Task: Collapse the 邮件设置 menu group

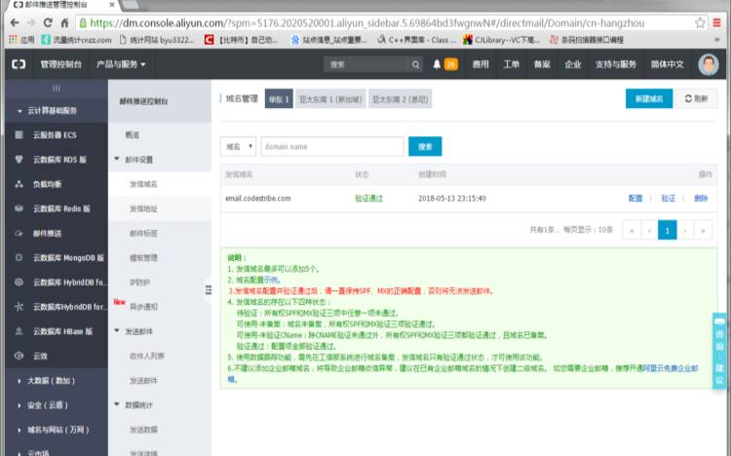Action: pyautogui.click(x=117, y=159)
